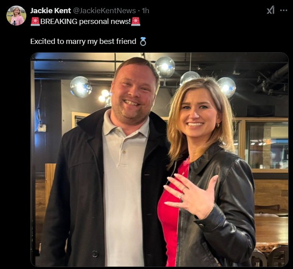Open the three-dot more options menu

284,10
